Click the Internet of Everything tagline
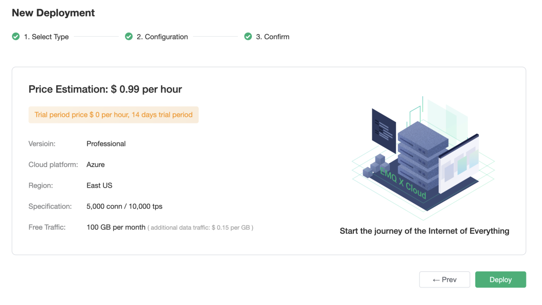 424,231
